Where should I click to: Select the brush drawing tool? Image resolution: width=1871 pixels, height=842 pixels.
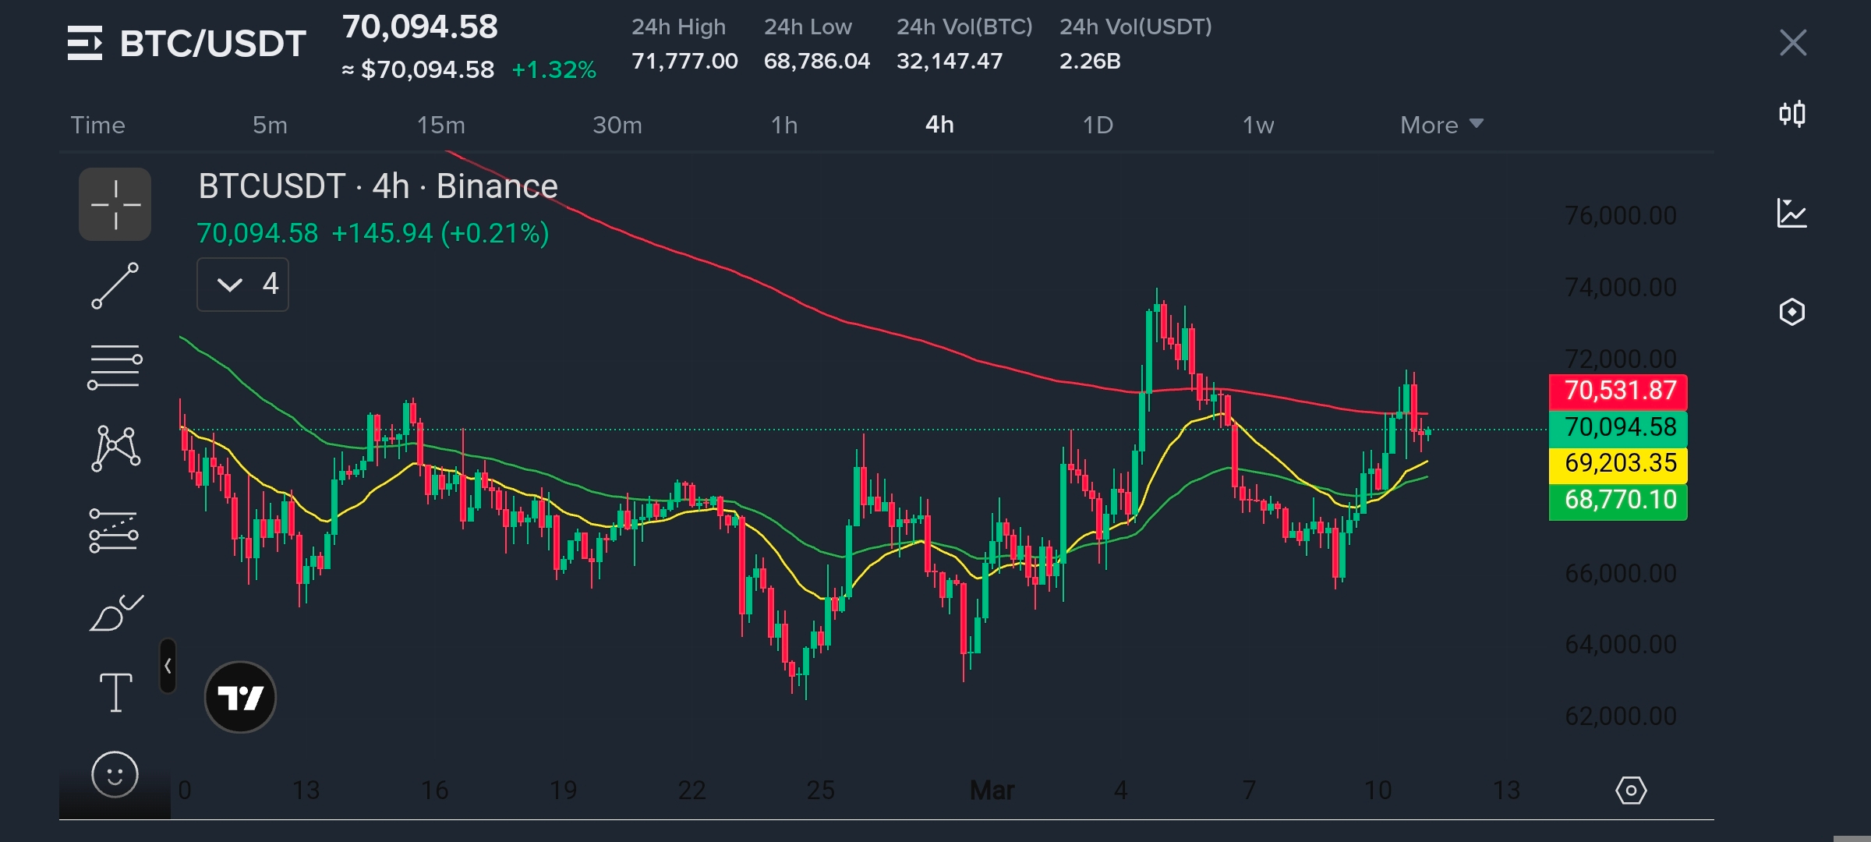115,613
